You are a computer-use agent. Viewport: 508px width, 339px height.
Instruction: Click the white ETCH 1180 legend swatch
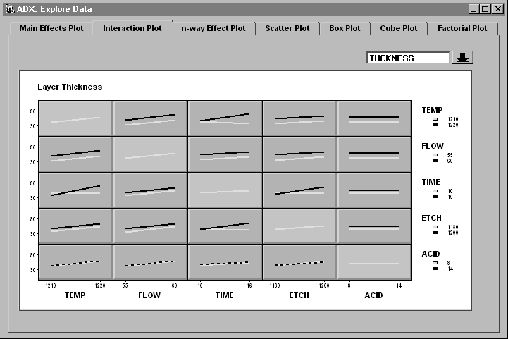435,227
